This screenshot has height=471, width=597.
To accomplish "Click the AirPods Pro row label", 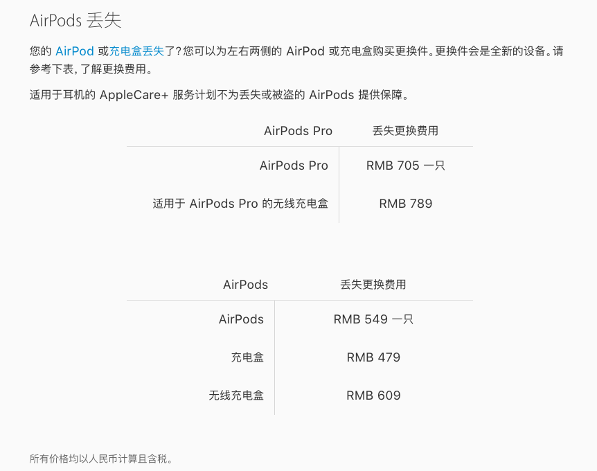I will [x=294, y=166].
